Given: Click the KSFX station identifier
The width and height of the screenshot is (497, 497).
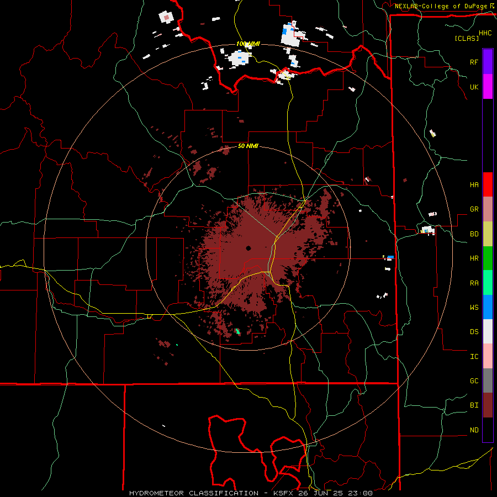Looking at the screenshot, I should click(283, 493).
